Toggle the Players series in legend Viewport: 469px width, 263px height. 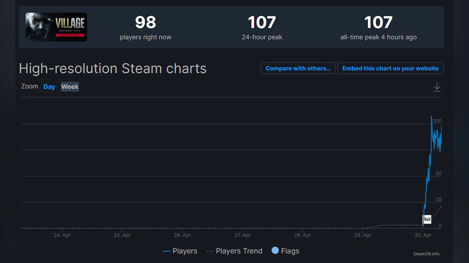[180, 251]
